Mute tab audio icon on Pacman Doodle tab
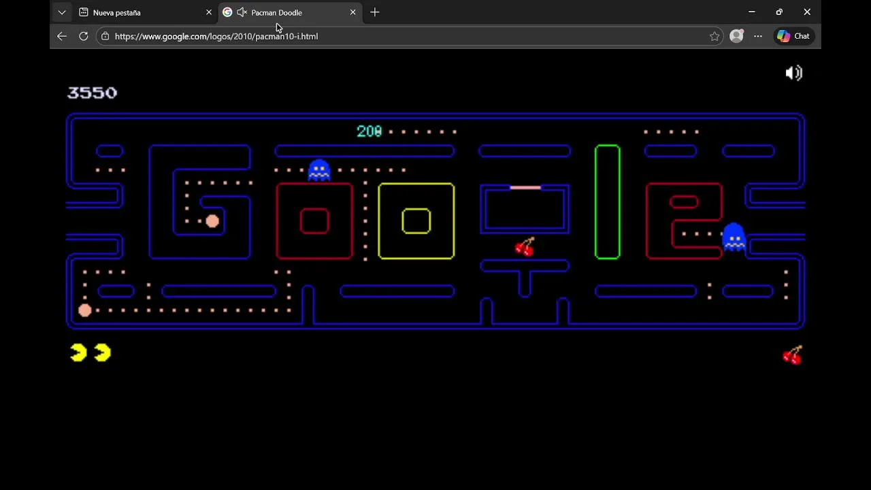 242,12
